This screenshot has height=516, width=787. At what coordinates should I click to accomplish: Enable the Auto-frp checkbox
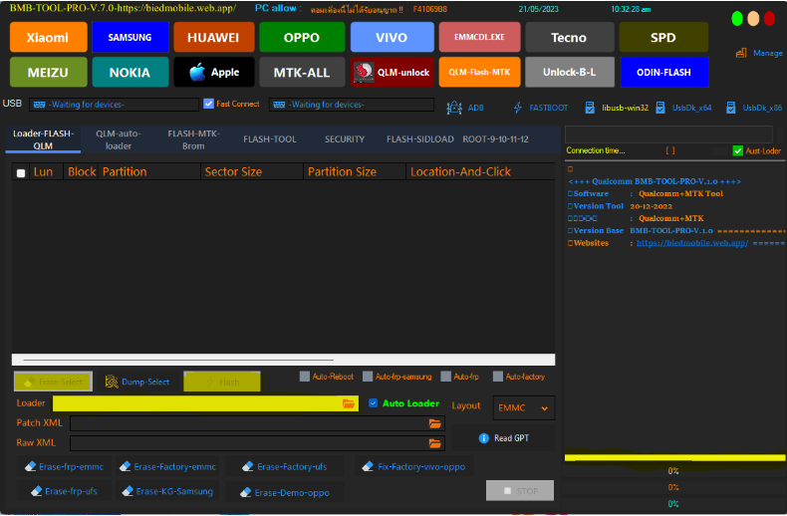445,376
